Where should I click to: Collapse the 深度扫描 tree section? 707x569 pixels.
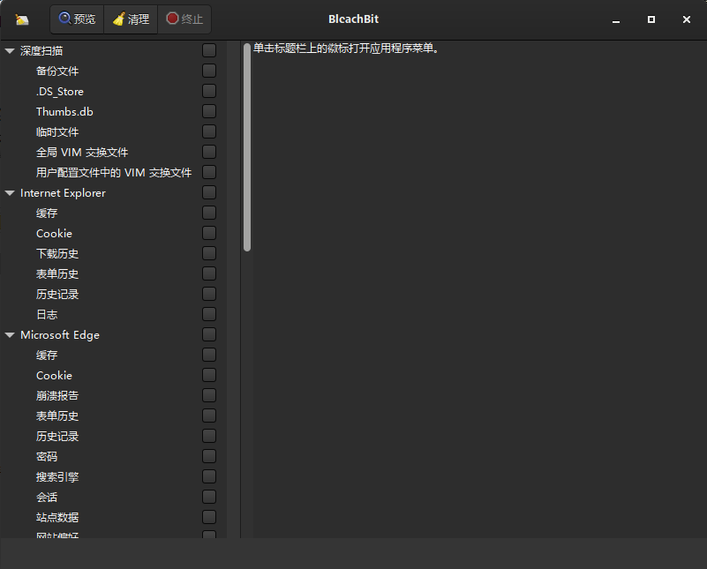tap(10, 50)
